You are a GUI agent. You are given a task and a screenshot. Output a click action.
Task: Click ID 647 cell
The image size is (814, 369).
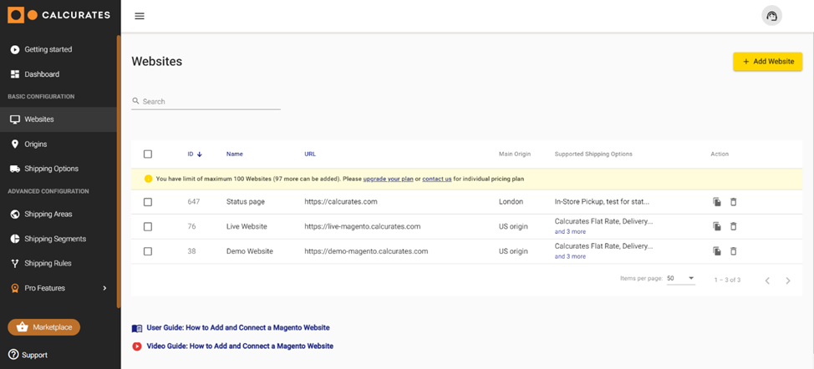[194, 201]
